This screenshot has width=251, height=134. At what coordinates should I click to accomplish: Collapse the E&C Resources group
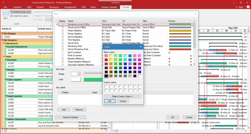pyautogui.click(x=2, y=40)
